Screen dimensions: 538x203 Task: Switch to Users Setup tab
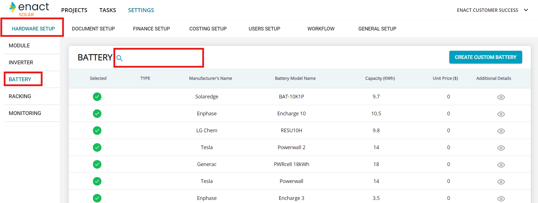(264, 28)
